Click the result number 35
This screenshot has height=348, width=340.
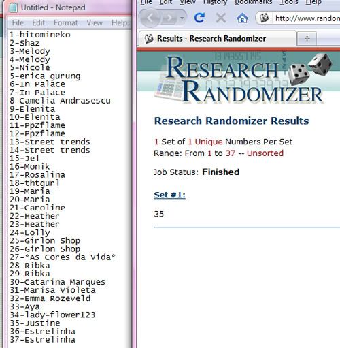158,214
